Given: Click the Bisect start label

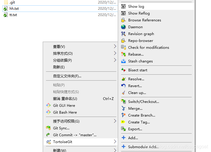Looking at the screenshot, I should tap(138, 70).
